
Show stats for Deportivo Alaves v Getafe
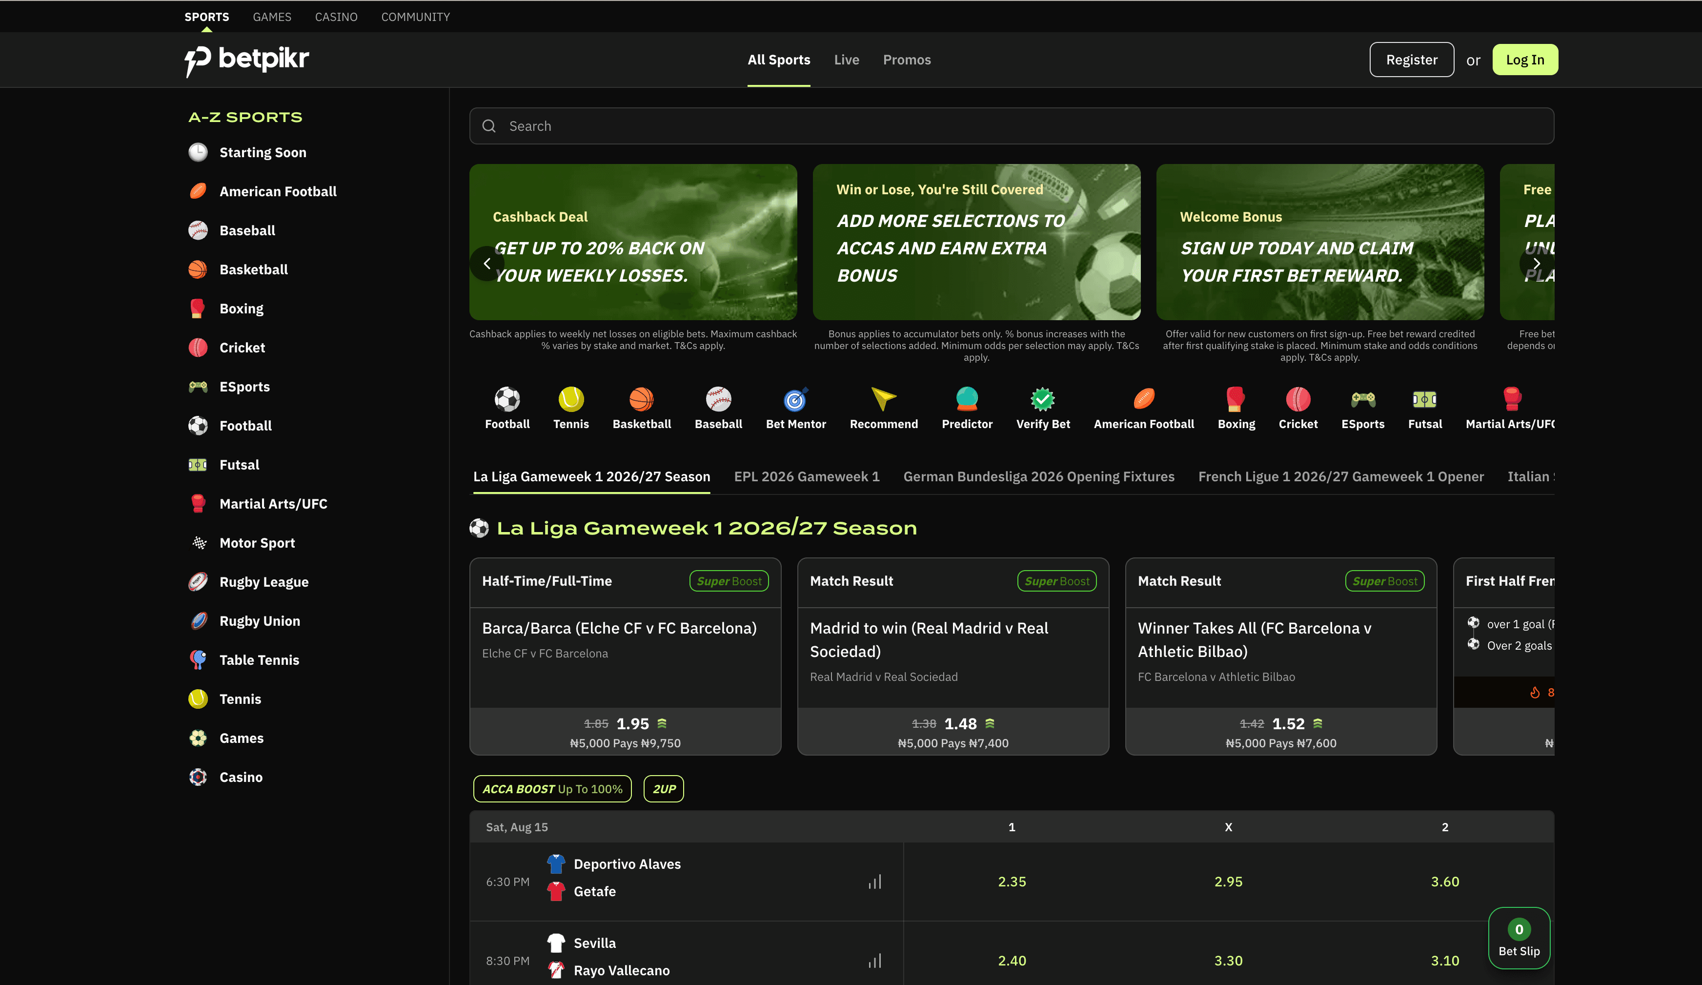click(x=874, y=882)
